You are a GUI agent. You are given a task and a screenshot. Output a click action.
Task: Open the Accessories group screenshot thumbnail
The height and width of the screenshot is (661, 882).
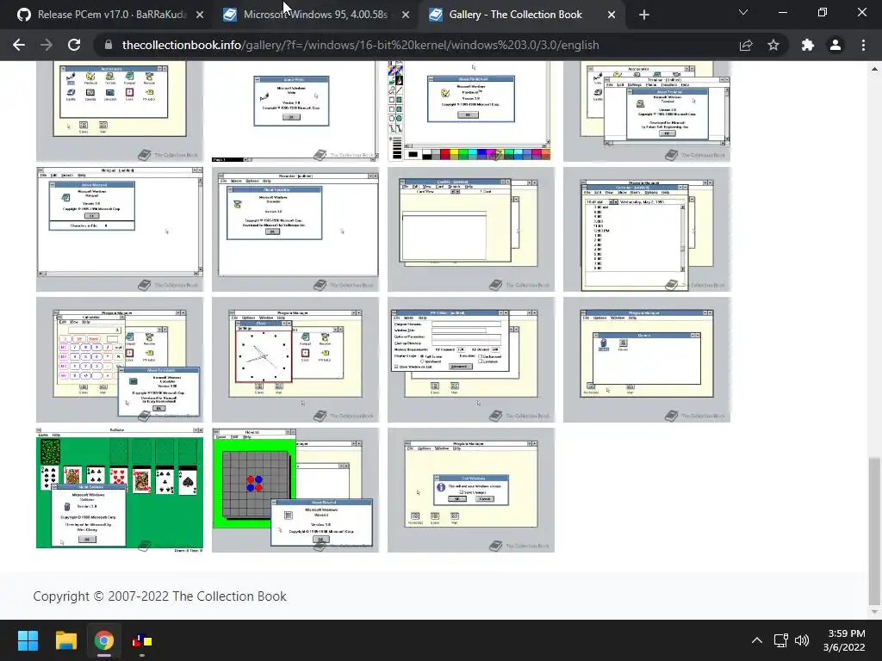120,111
